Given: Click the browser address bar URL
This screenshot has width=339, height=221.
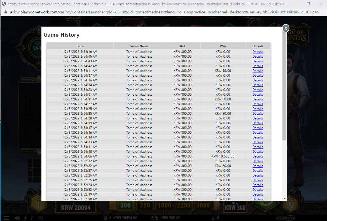Looking at the screenshot, I should (166, 12).
